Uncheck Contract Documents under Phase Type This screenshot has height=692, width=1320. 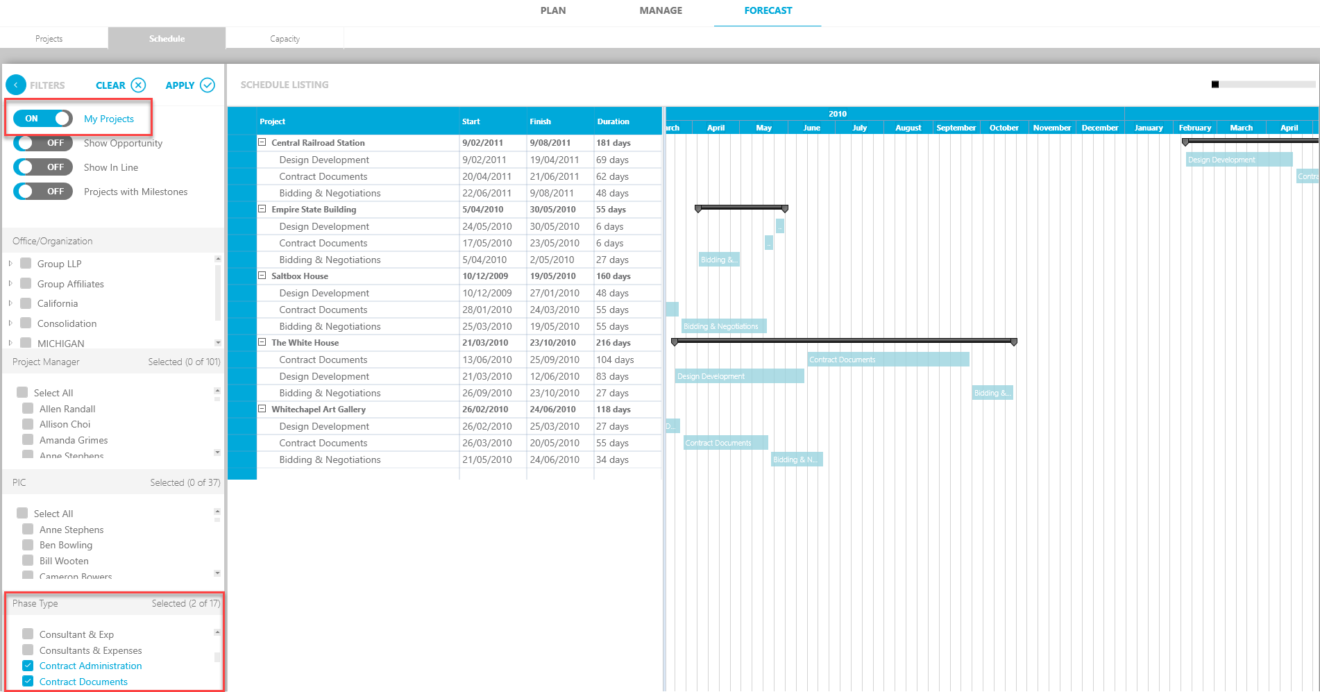(x=27, y=681)
